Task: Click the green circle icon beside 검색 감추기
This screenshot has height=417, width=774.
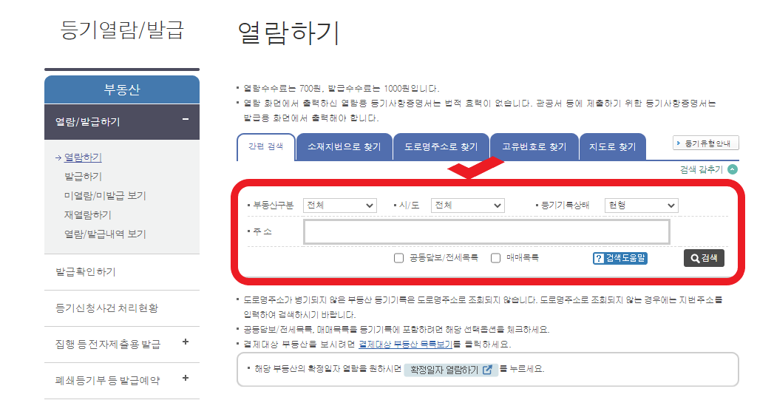Action: point(733,169)
